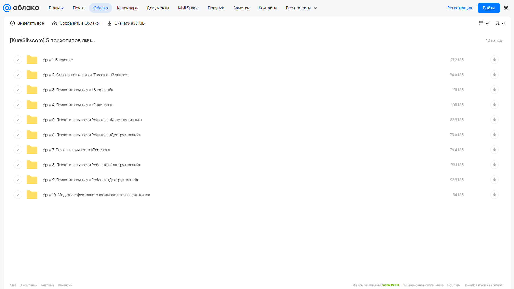Click download icon for Урок 3 folder

tap(494, 90)
